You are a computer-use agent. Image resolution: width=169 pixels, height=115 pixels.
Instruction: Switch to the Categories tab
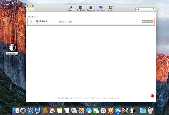click(x=91, y=8)
